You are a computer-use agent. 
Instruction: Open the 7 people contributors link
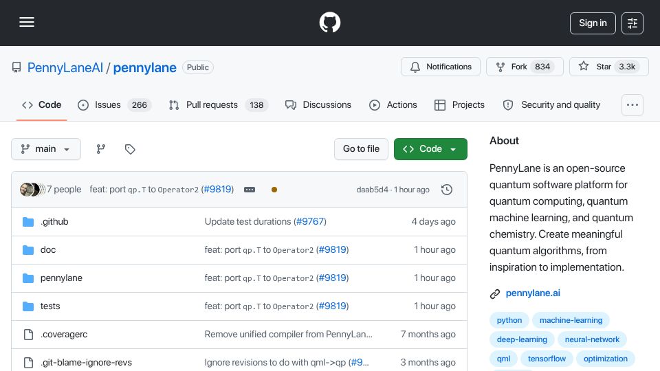point(64,190)
